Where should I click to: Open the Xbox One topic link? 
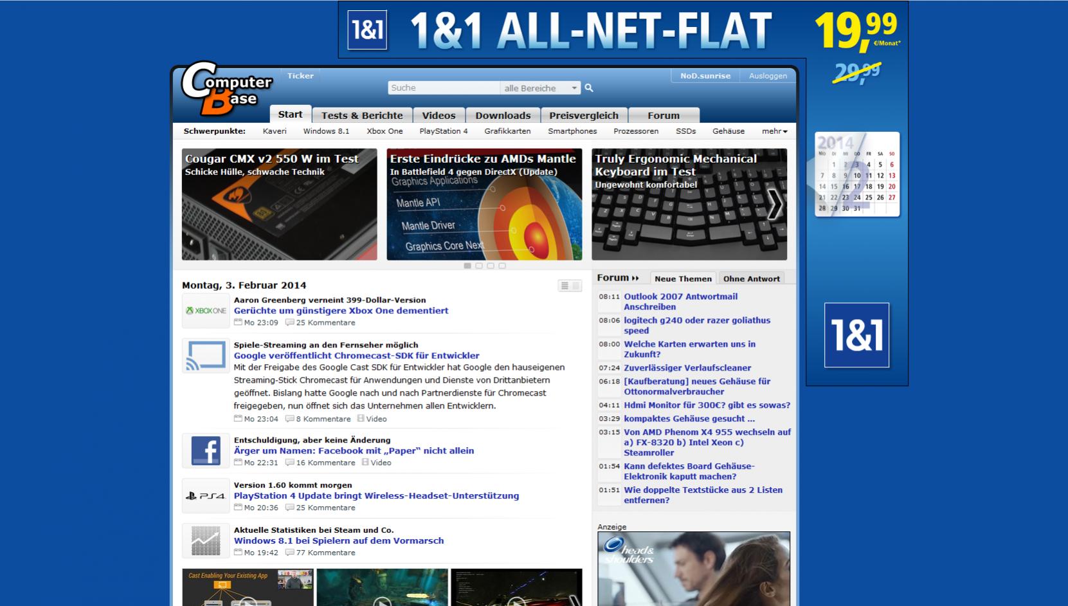click(385, 131)
